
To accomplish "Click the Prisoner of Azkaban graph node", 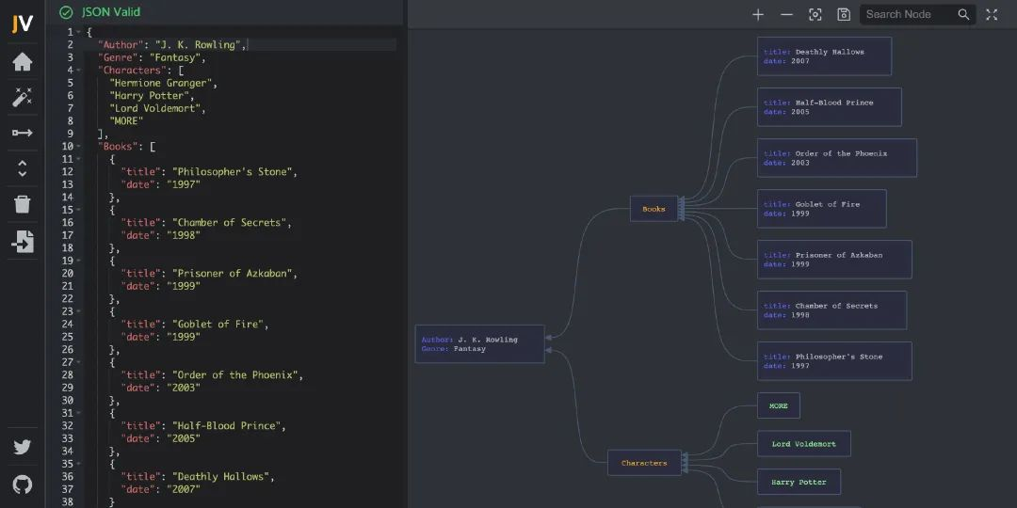I will point(834,260).
